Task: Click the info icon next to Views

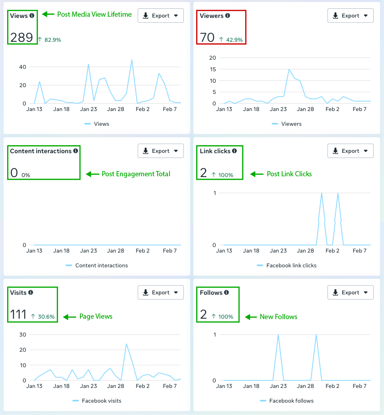Action: pyautogui.click(x=32, y=16)
